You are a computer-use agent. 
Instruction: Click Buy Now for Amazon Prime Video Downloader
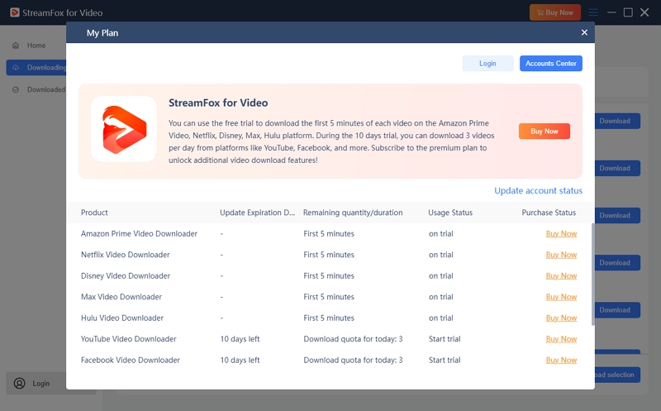pos(561,234)
